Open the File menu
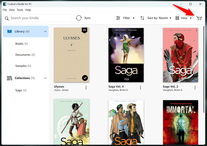Screen dimensions: 207x146 point(4,10)
